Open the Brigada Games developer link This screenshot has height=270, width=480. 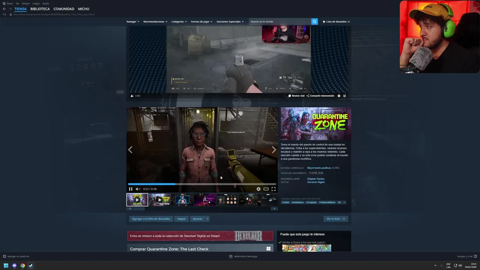pyautogui.click(x=316, y=179)
